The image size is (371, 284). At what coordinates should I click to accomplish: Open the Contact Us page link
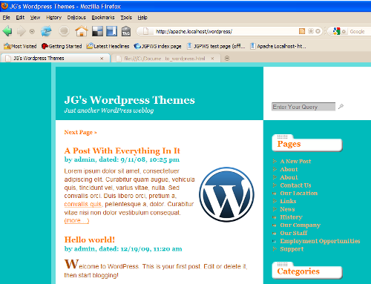(295, 185)
